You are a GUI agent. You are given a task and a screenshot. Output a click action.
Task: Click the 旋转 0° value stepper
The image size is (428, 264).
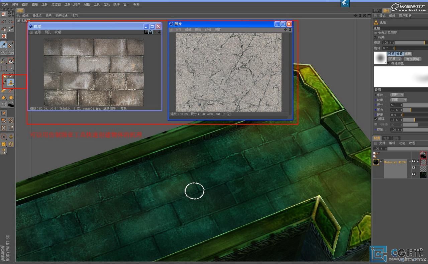[x=393, y=48]
